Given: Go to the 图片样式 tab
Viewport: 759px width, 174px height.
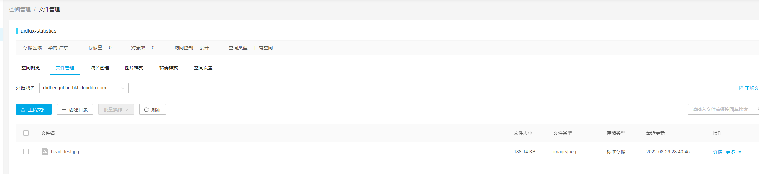Looking at the screenshot, I should pyautogui.click(x=134, y=68).
